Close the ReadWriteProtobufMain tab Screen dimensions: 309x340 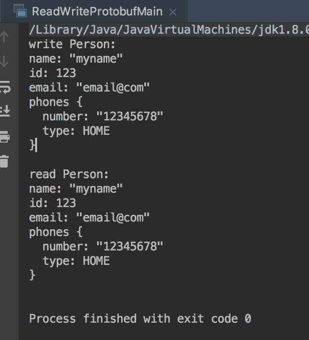173,12
